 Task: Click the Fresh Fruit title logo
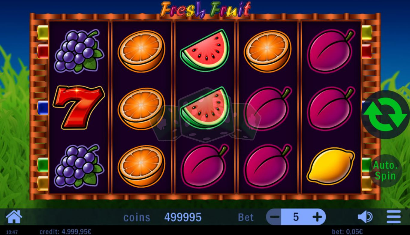coord(205,9)
